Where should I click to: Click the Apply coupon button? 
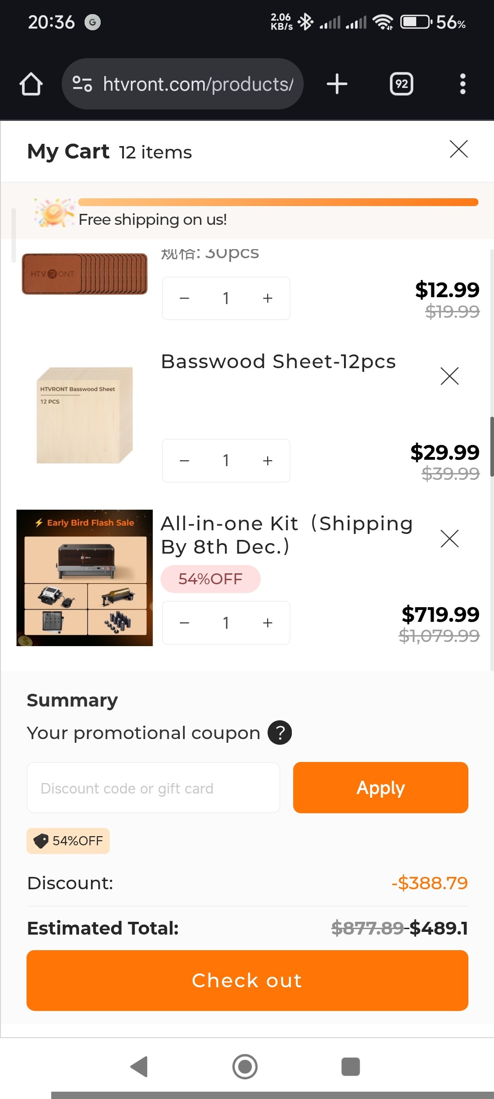381,788
